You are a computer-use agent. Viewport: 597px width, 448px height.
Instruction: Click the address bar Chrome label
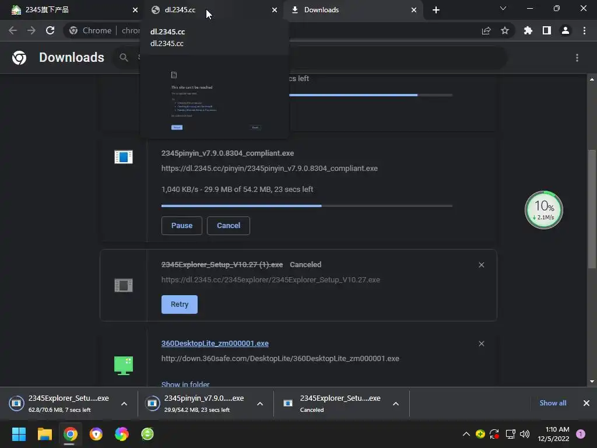click(97, 30)
